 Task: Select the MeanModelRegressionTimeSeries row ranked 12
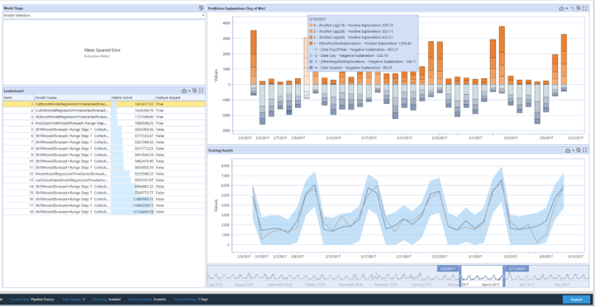(104, 174)
